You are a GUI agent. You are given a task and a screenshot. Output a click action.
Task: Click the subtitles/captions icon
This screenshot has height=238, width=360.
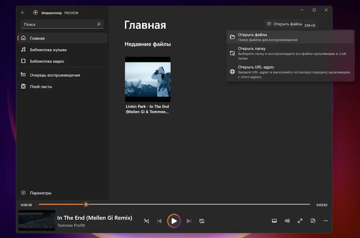274,221
